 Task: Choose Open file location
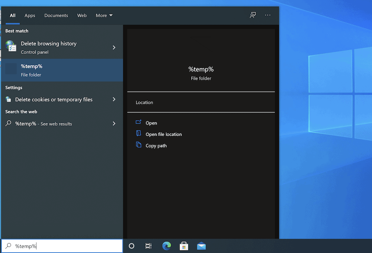(163, 134)
